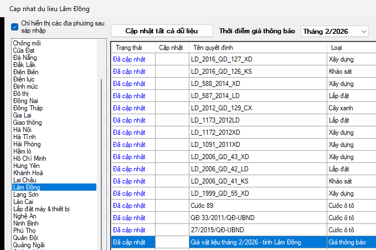This screenshot has width=376, height=250.
Task: Uncheck the show merged localities checkbox
Action: pyautogui.click(x=14, y=27)
